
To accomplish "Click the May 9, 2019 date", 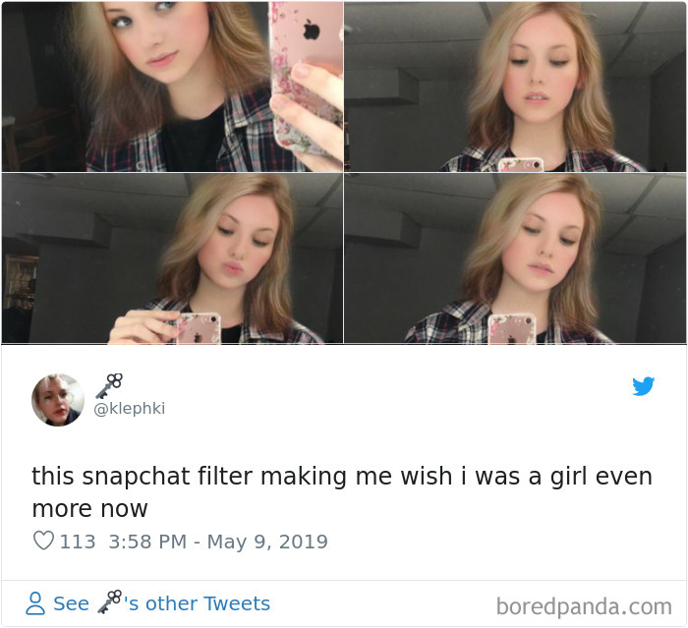I will pyautogui.click(x=267, y=542).
